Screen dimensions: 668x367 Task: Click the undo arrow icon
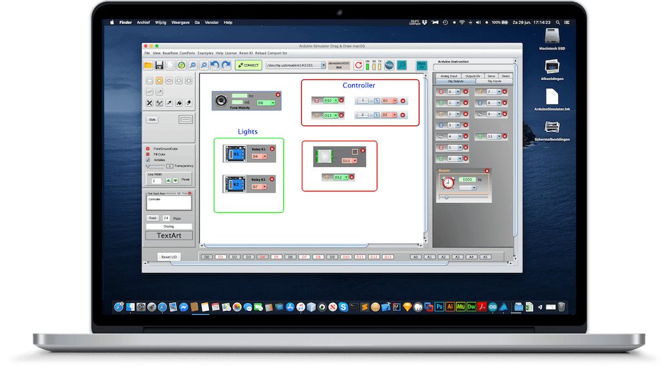(214, 65)
